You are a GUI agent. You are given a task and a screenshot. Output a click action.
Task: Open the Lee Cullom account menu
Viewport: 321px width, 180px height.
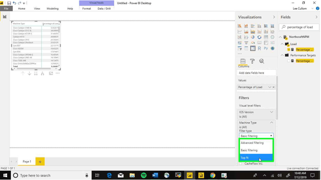click(x=300, y=9)
